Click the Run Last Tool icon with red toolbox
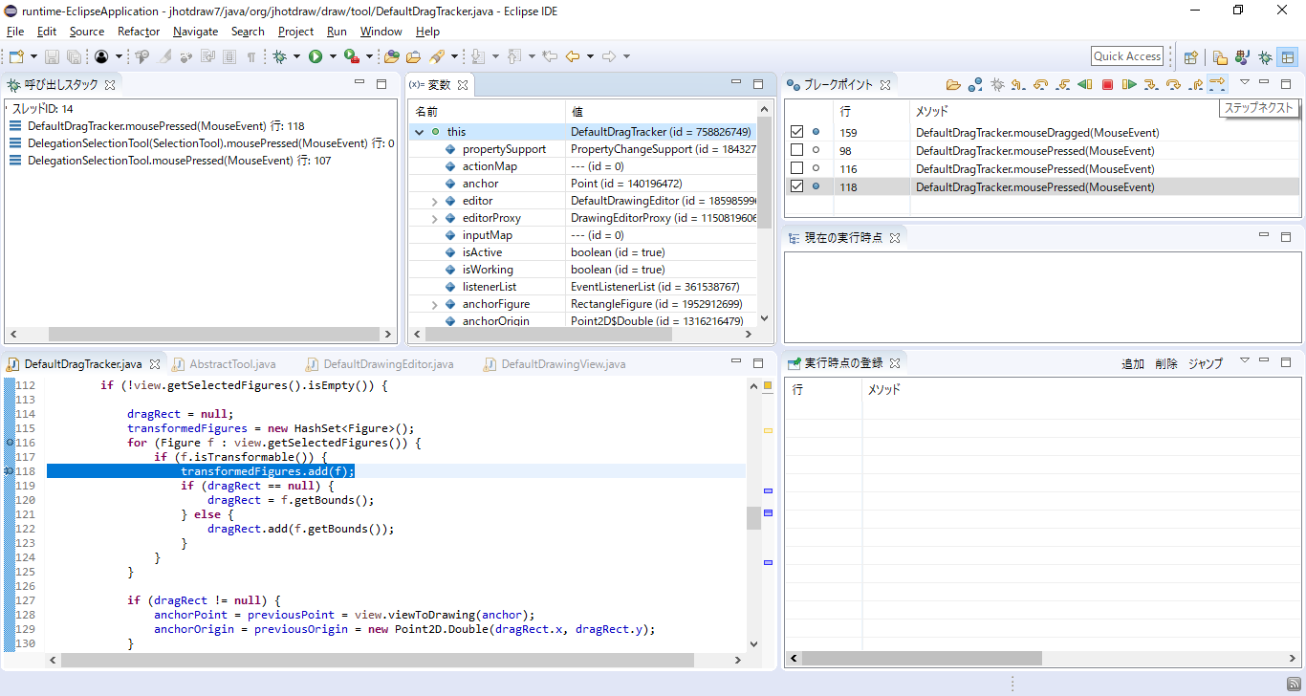The image size is (1306, 696). click(351, 57)
